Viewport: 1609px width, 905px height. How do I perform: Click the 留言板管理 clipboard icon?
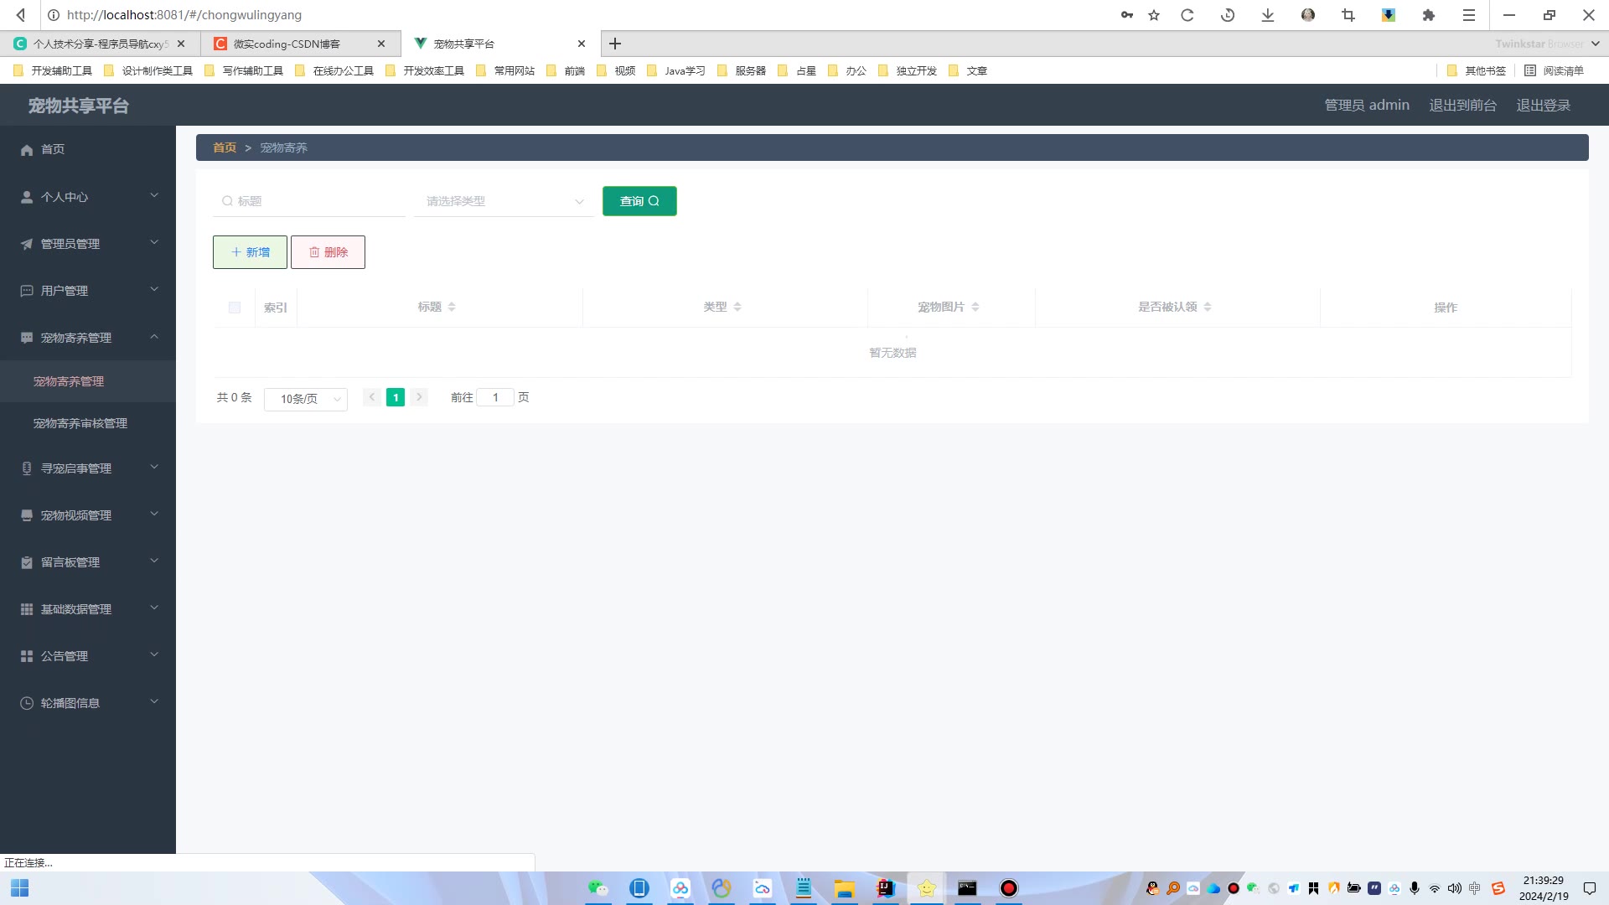[x=27, y=562]
